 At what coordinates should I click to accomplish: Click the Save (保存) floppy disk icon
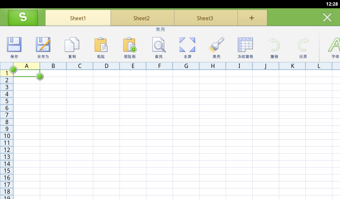click(14, 45)
